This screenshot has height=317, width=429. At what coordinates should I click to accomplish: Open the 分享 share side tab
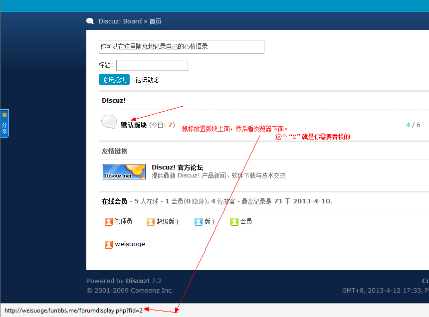point(4,129)
